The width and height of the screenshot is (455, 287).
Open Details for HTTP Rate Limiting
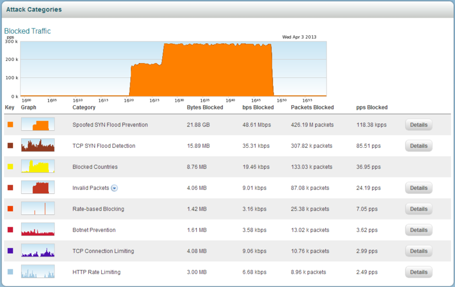(x=419, y=272)
